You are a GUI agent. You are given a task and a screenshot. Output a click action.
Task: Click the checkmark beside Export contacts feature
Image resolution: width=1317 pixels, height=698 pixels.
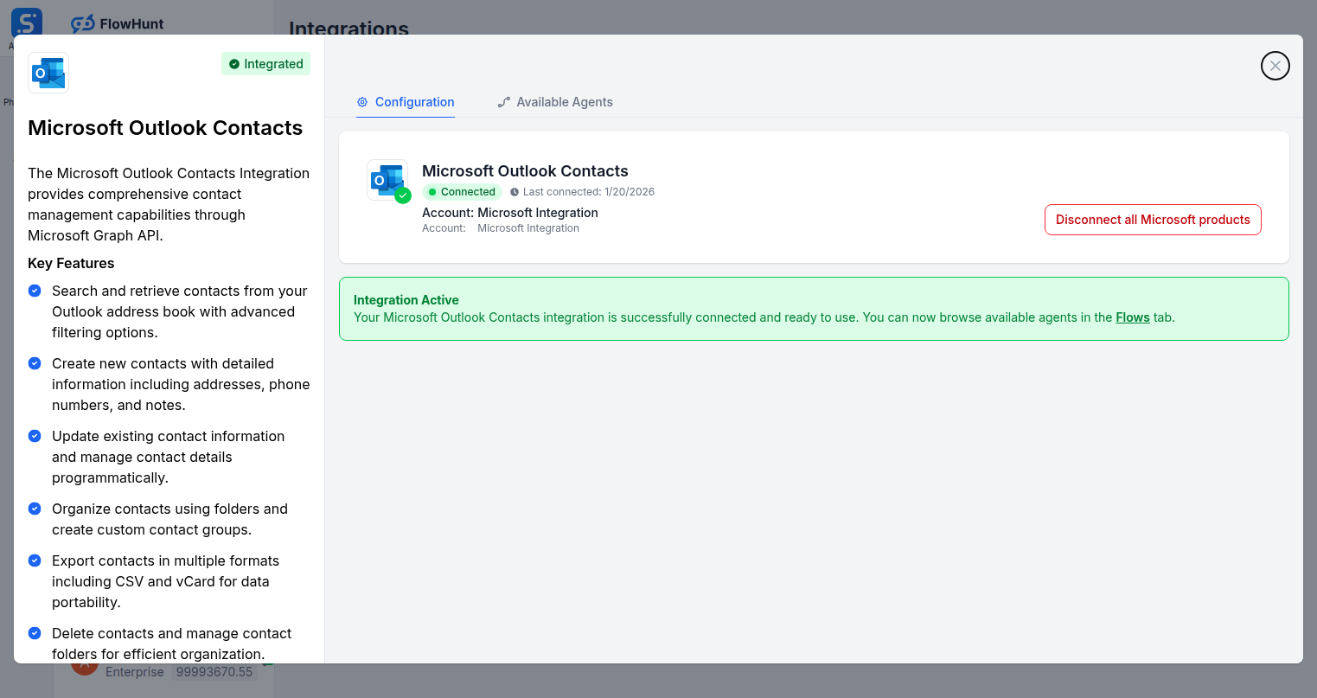point(34,560)
